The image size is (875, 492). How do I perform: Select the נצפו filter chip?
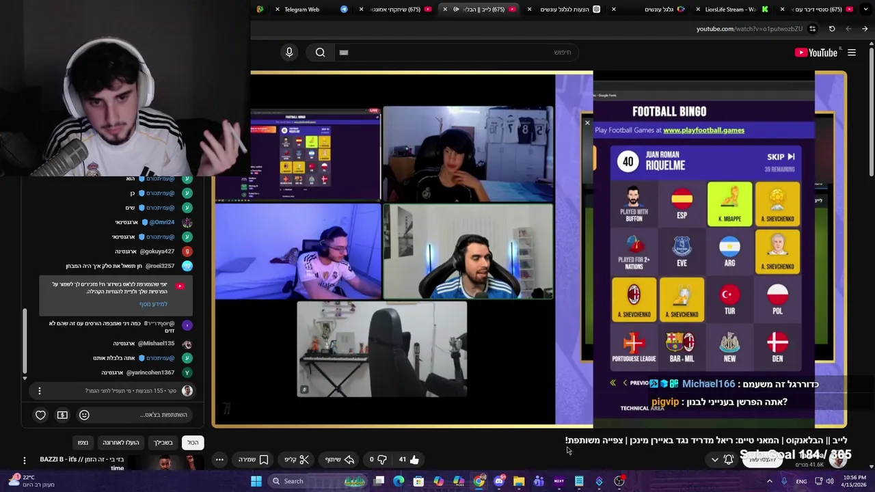click(x=83, y=443)
